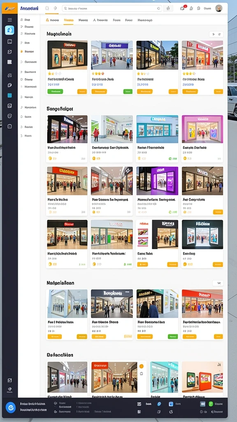Click orange circle icon beside bottom-row storefront photo

[x=142, y=366]
